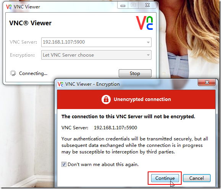Screen dimensions: 221x189
Task: Click the disabled maximize button of VNC Viewer
Action: tap(133, 5)
